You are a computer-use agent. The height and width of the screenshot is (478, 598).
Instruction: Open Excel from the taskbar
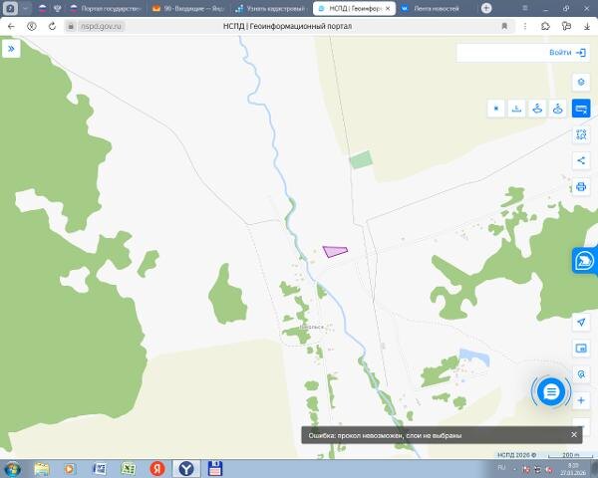[129, 469]
